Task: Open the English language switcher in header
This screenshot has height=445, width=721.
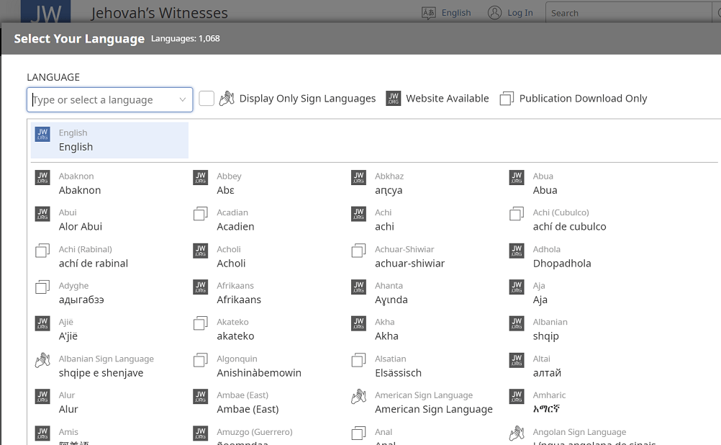Action: 447,12
